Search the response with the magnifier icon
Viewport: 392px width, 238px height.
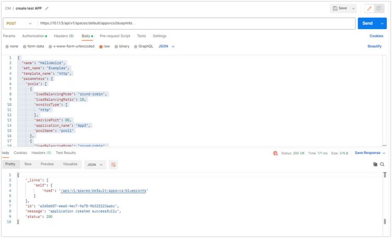[382, 164]
